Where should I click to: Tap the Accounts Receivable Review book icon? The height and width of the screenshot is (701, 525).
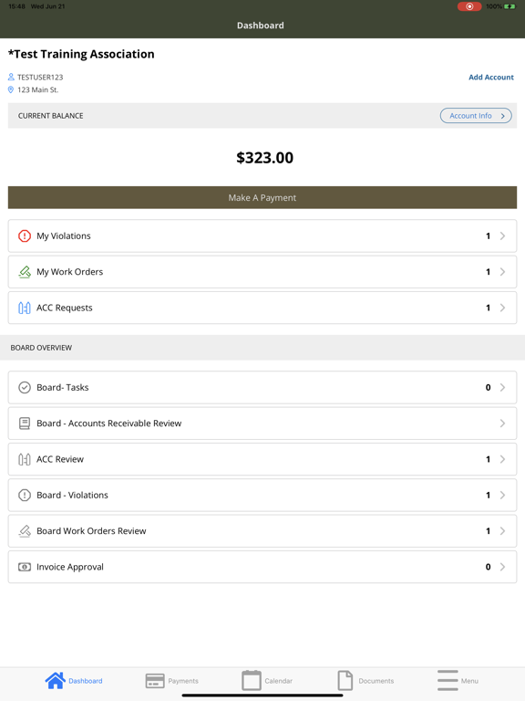(x=25, y=424)
